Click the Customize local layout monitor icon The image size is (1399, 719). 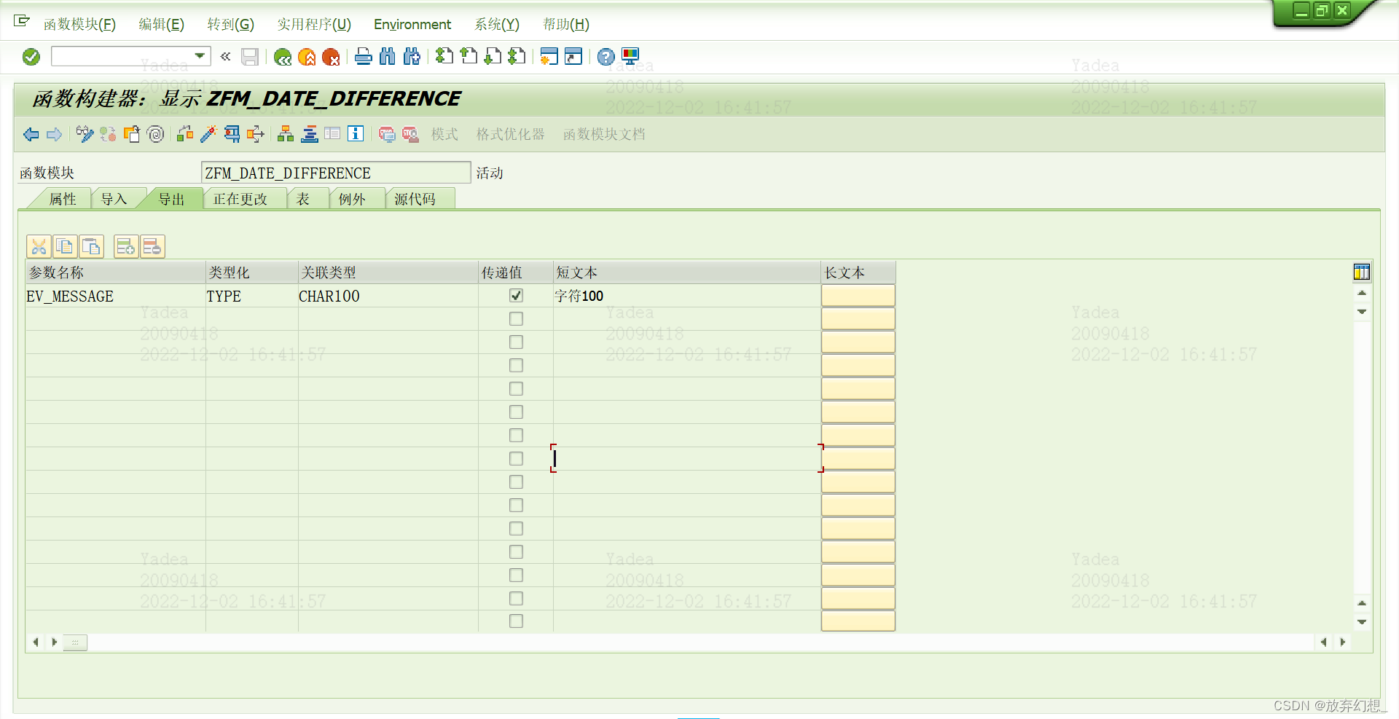point(630,57)
